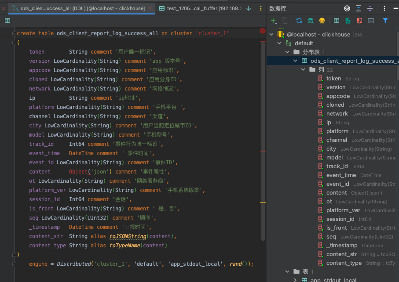Add a new data source via plus icon
The height and width of the screenshot is (282, 399).
coord(272,21)
